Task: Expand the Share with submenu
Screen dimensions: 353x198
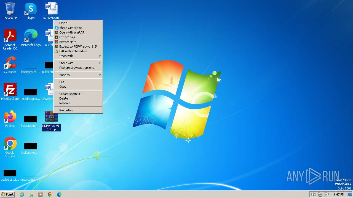Action: pyautogui.click(x=78, y=63)
